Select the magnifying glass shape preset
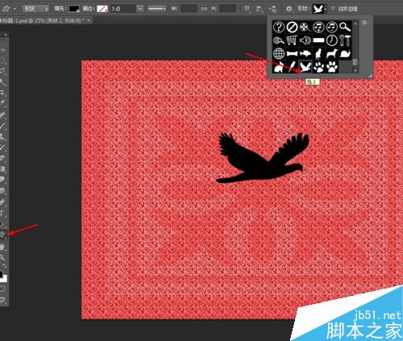The image size is (403, 341). [x=345, y=27]
